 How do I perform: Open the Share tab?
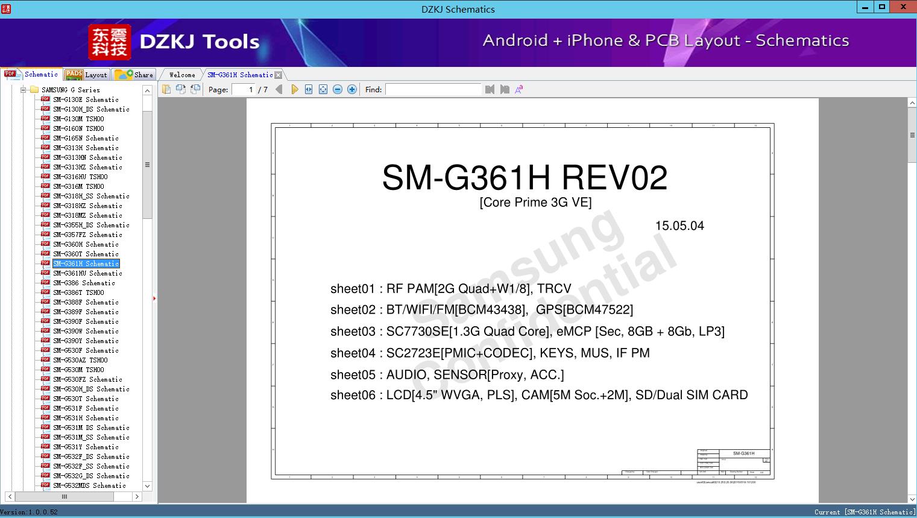(134, 74)
